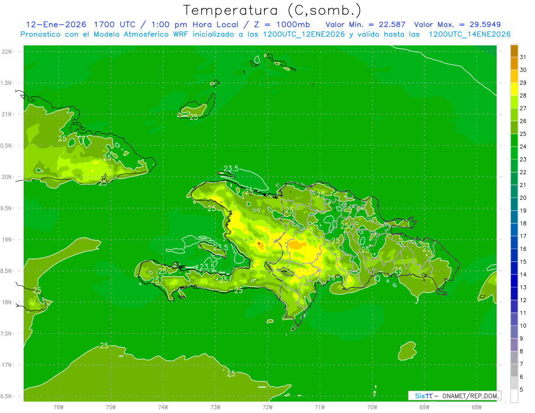
Task: Click colorbar label '29'
Action: click(x=523, y=82)
